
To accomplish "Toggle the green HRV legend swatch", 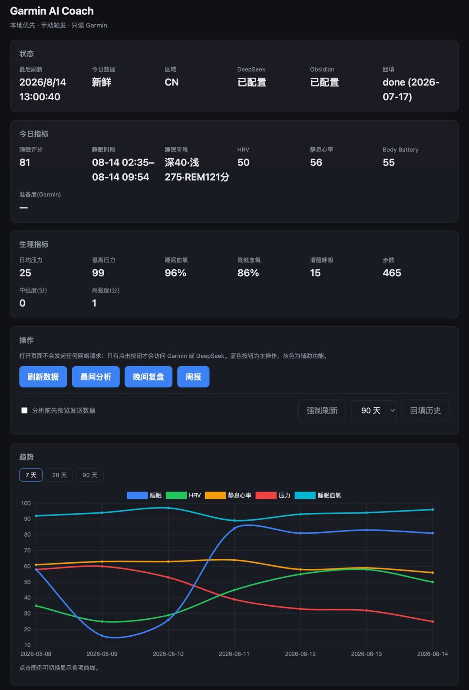I will tap(176, 495).
